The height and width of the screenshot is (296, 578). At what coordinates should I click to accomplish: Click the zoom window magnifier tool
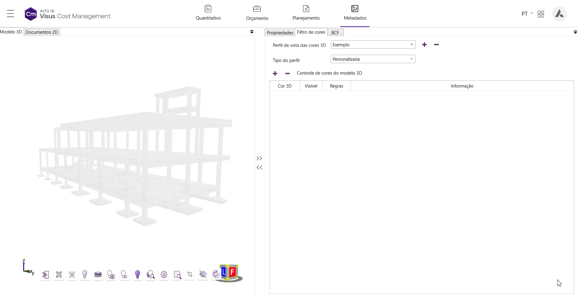177,275
